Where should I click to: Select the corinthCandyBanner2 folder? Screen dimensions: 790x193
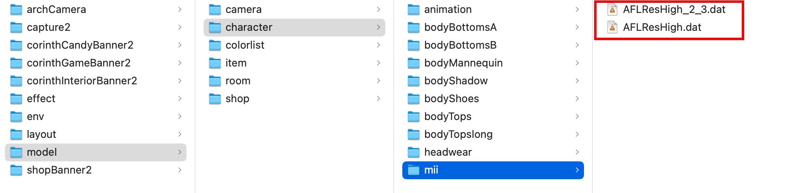[80, 45]
